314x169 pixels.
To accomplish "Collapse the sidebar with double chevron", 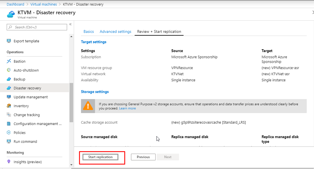I will 71,24.
